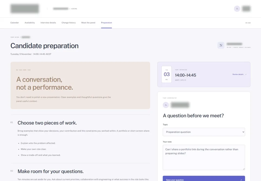This screenshot has width=261, height=181.
Task: Click 'A conversation, not a performance.' headline
Action: tap(45, 83)
